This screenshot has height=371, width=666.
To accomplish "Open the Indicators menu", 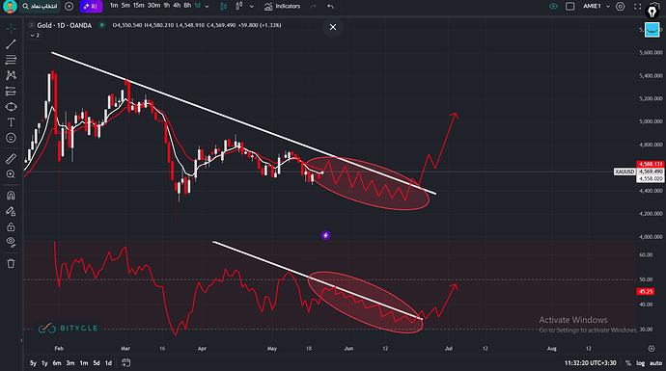I will pos(282,7).
